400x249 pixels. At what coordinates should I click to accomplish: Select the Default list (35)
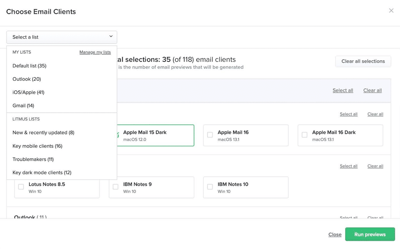click(x=28, y=65)
